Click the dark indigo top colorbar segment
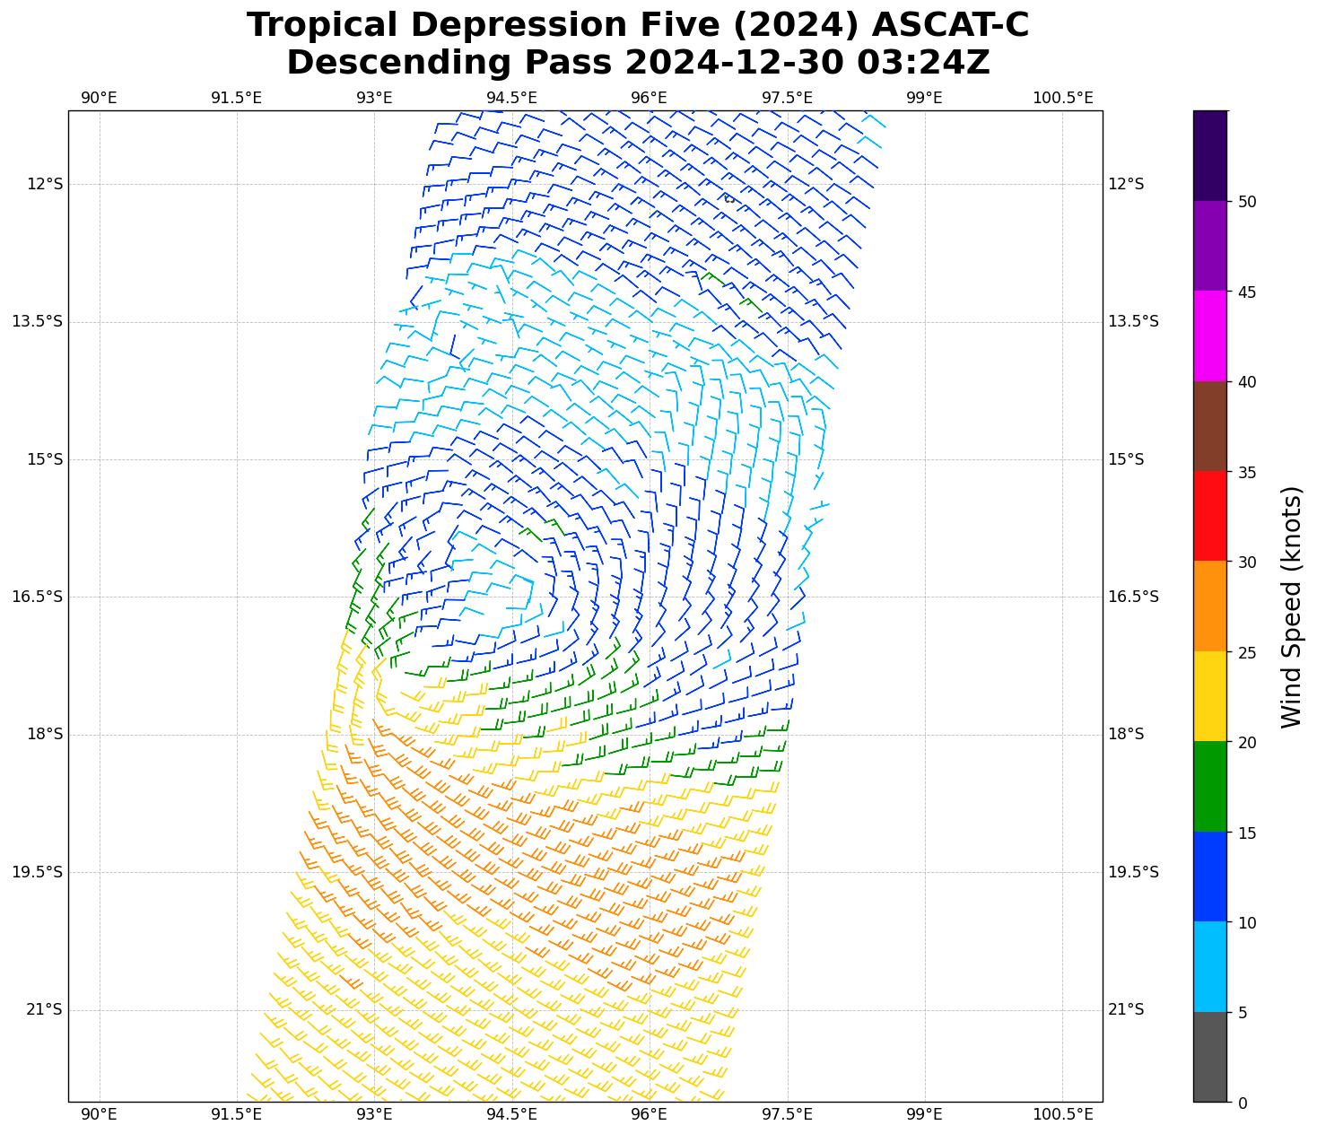The image size is (1317, 1134). 1209,156
